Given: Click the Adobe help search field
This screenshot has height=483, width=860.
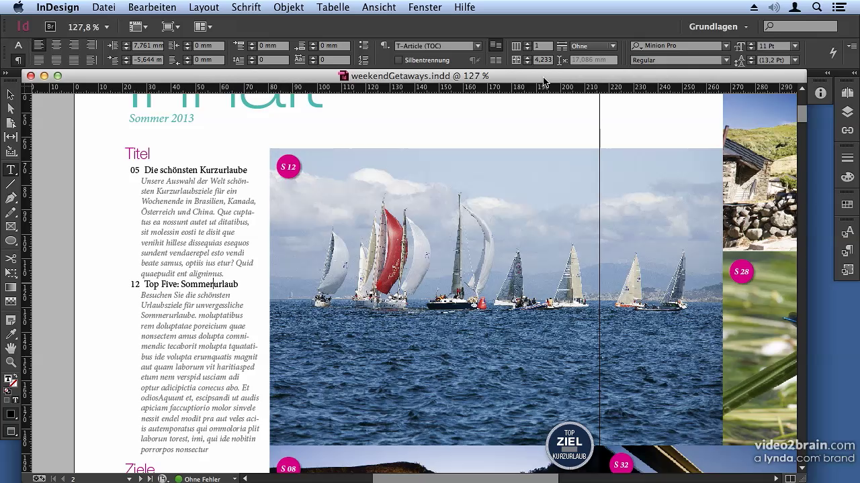Looking at the screenshot, I should [x=801, y=27].
